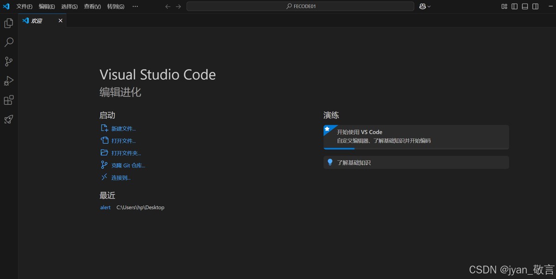Click the Copilot icon in title bar
Image resolution: width=556 pixels, height=279 pixels.
coord(422,6)
